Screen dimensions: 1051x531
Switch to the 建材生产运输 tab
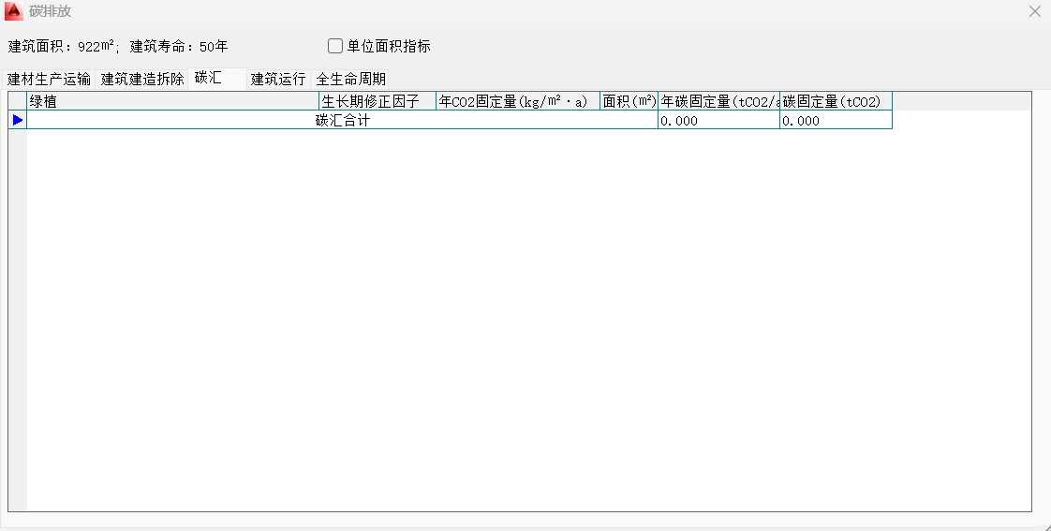[50, 80]
